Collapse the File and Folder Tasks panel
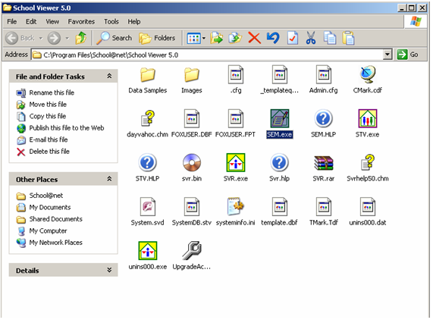The width and height of the screenshot is (433, 323). [x=109, y=76]
